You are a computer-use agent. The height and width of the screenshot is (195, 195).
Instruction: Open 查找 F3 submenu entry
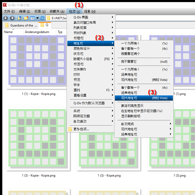[x=91, y=90]
